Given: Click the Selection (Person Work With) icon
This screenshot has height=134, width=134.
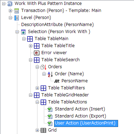Looking at the screenshot, I should 23,32.
